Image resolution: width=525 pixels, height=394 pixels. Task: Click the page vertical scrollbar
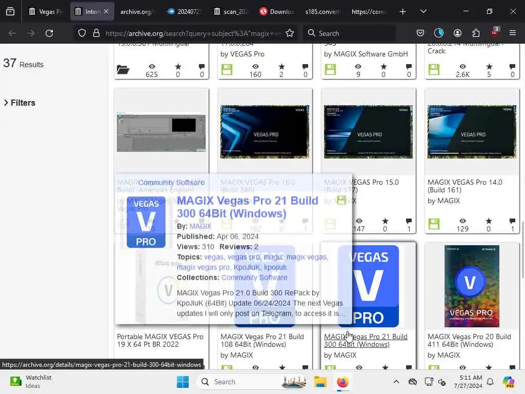pyautogui.click(x=522, y=249)
